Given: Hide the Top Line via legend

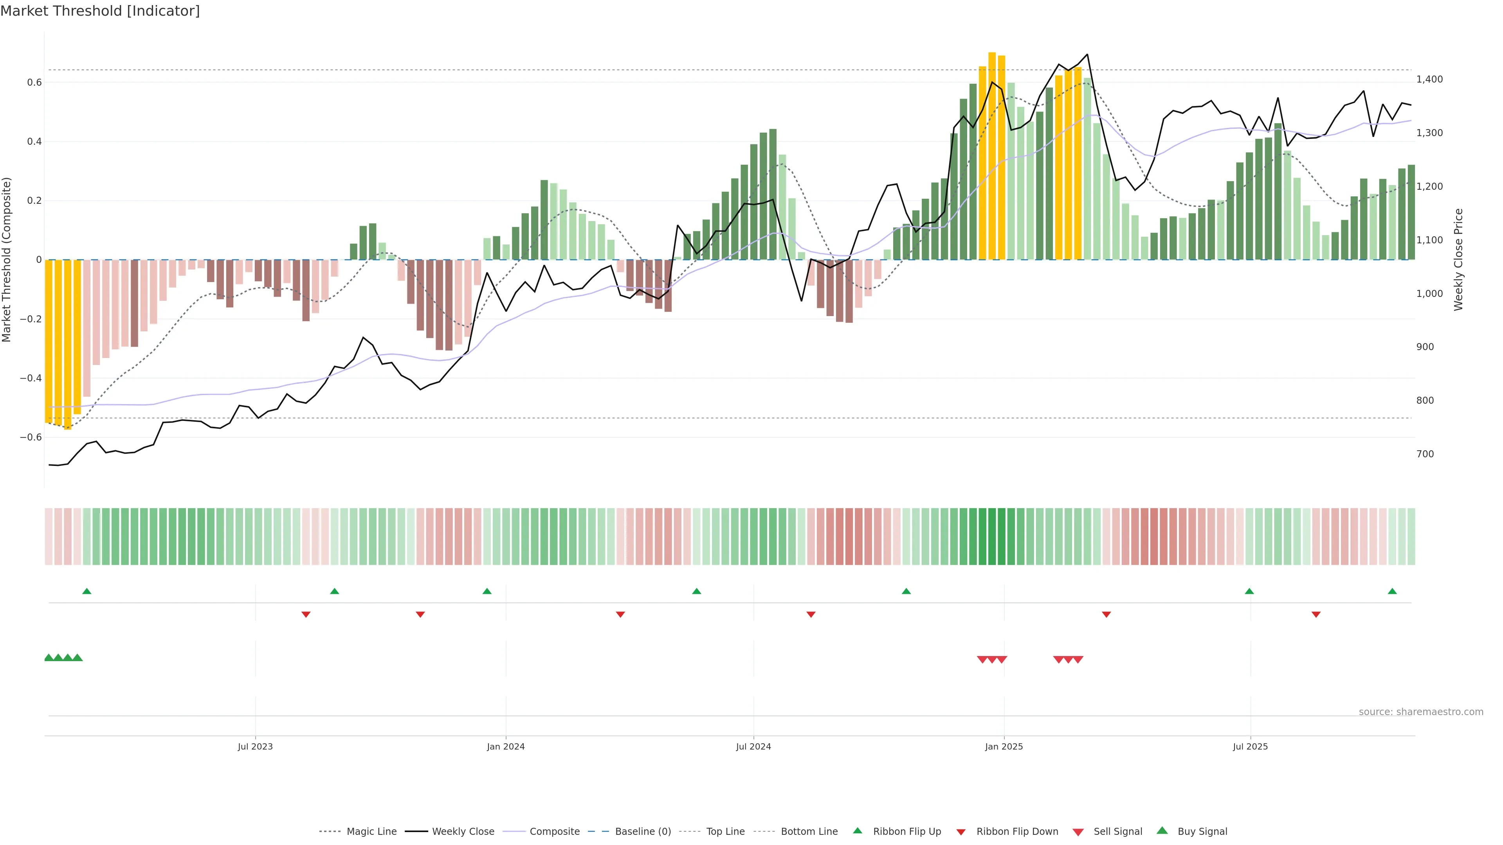Looking at the screenshot, I should pyautogui.click(x=725, y=832).
